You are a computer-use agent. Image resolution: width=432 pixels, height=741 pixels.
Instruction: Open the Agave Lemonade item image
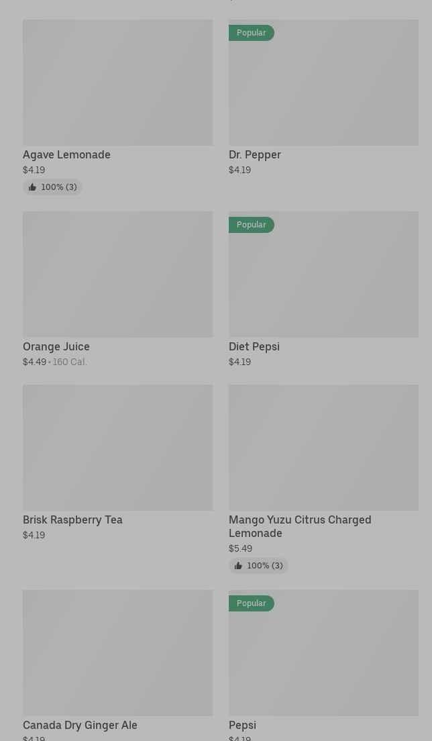click(117, 82)
